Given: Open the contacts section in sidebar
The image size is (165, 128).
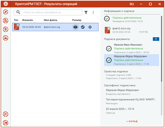Looking at the screenshot, I should 6,38.
